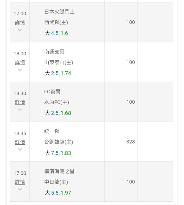
Task: Expand chevron under 18:35 台鋼雄鷹 row
Action: 20,149
